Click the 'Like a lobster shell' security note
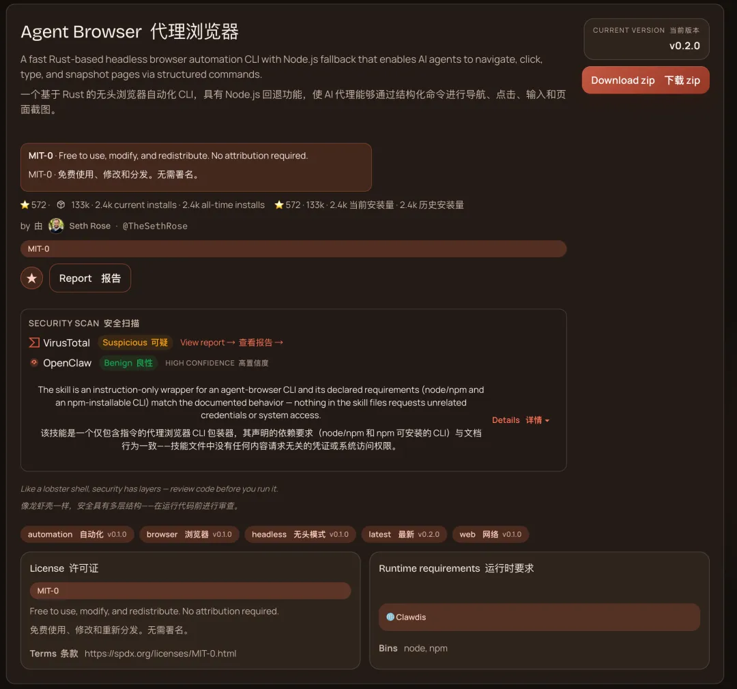The width and height of the screenshot is (737, 689). [149, 489]
